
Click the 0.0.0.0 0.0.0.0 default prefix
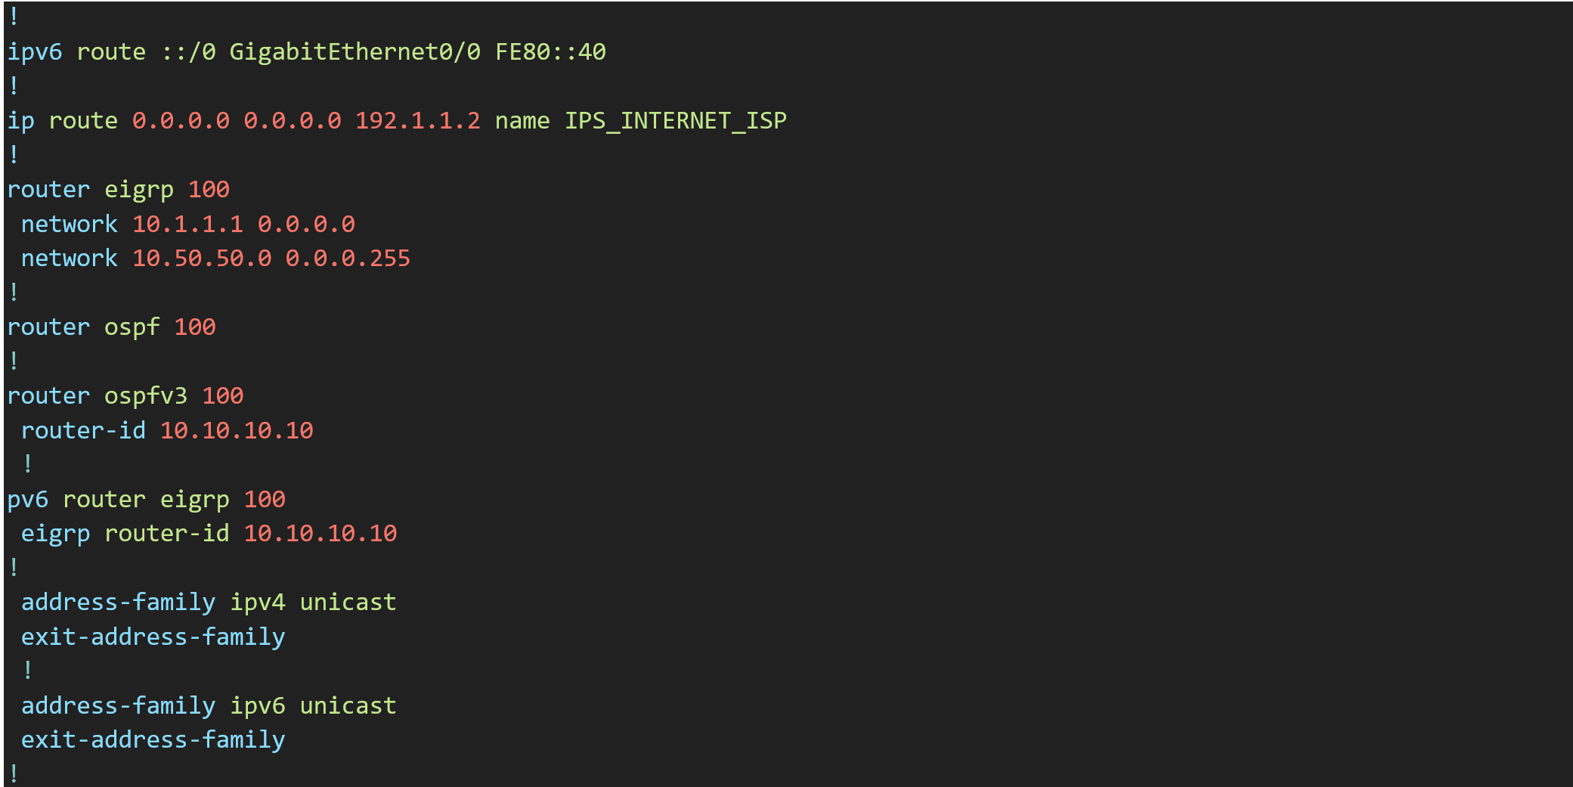click(x=237, y=121)
